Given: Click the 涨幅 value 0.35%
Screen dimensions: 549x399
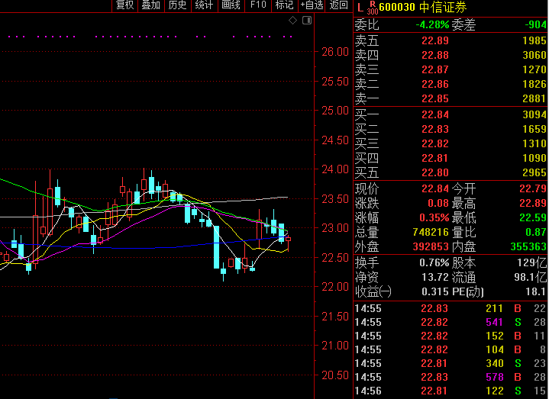Looking at the screenshot, I should pyautogui.click(x=434, y=218).
